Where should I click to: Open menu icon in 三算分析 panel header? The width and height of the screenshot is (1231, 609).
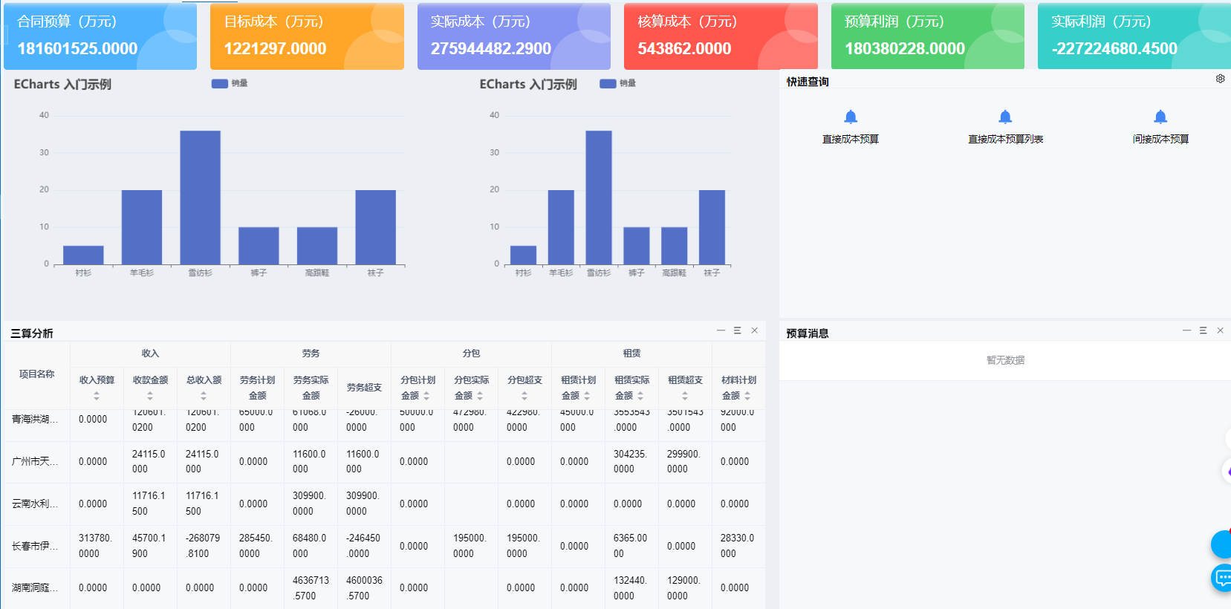(738, 330)
